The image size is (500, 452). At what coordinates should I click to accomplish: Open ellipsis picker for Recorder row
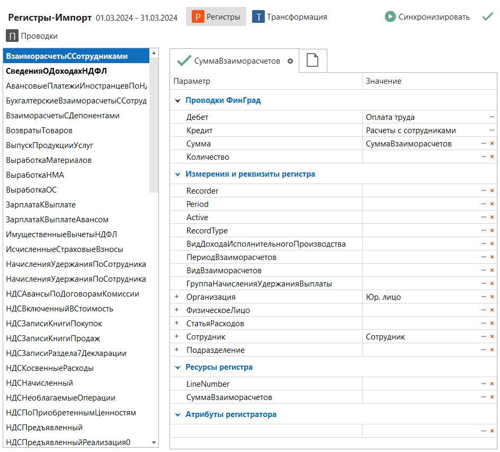[x=484, y=191]
